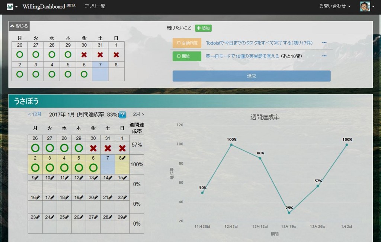
Task: Go to next month 2月
Action: (138, 114)
